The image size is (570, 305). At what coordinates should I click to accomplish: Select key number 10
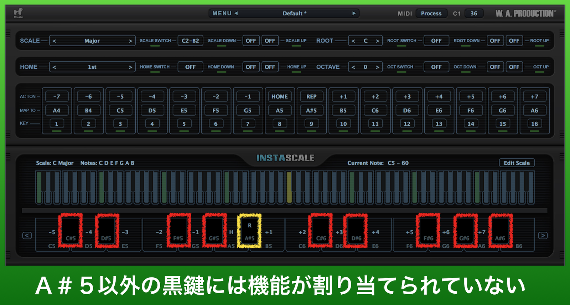click(343, 124)
